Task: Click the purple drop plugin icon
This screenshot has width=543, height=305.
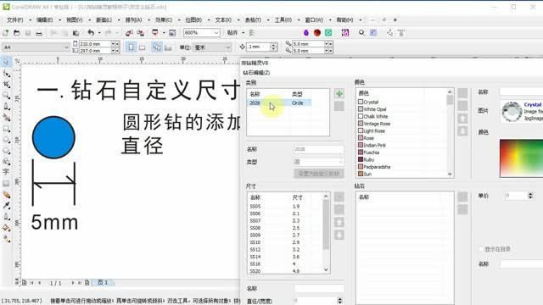Action: (306, 32)
